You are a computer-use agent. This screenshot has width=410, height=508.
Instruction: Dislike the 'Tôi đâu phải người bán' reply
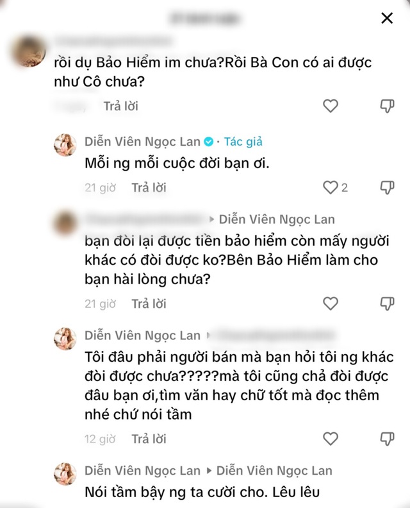(x=387, y=439)
